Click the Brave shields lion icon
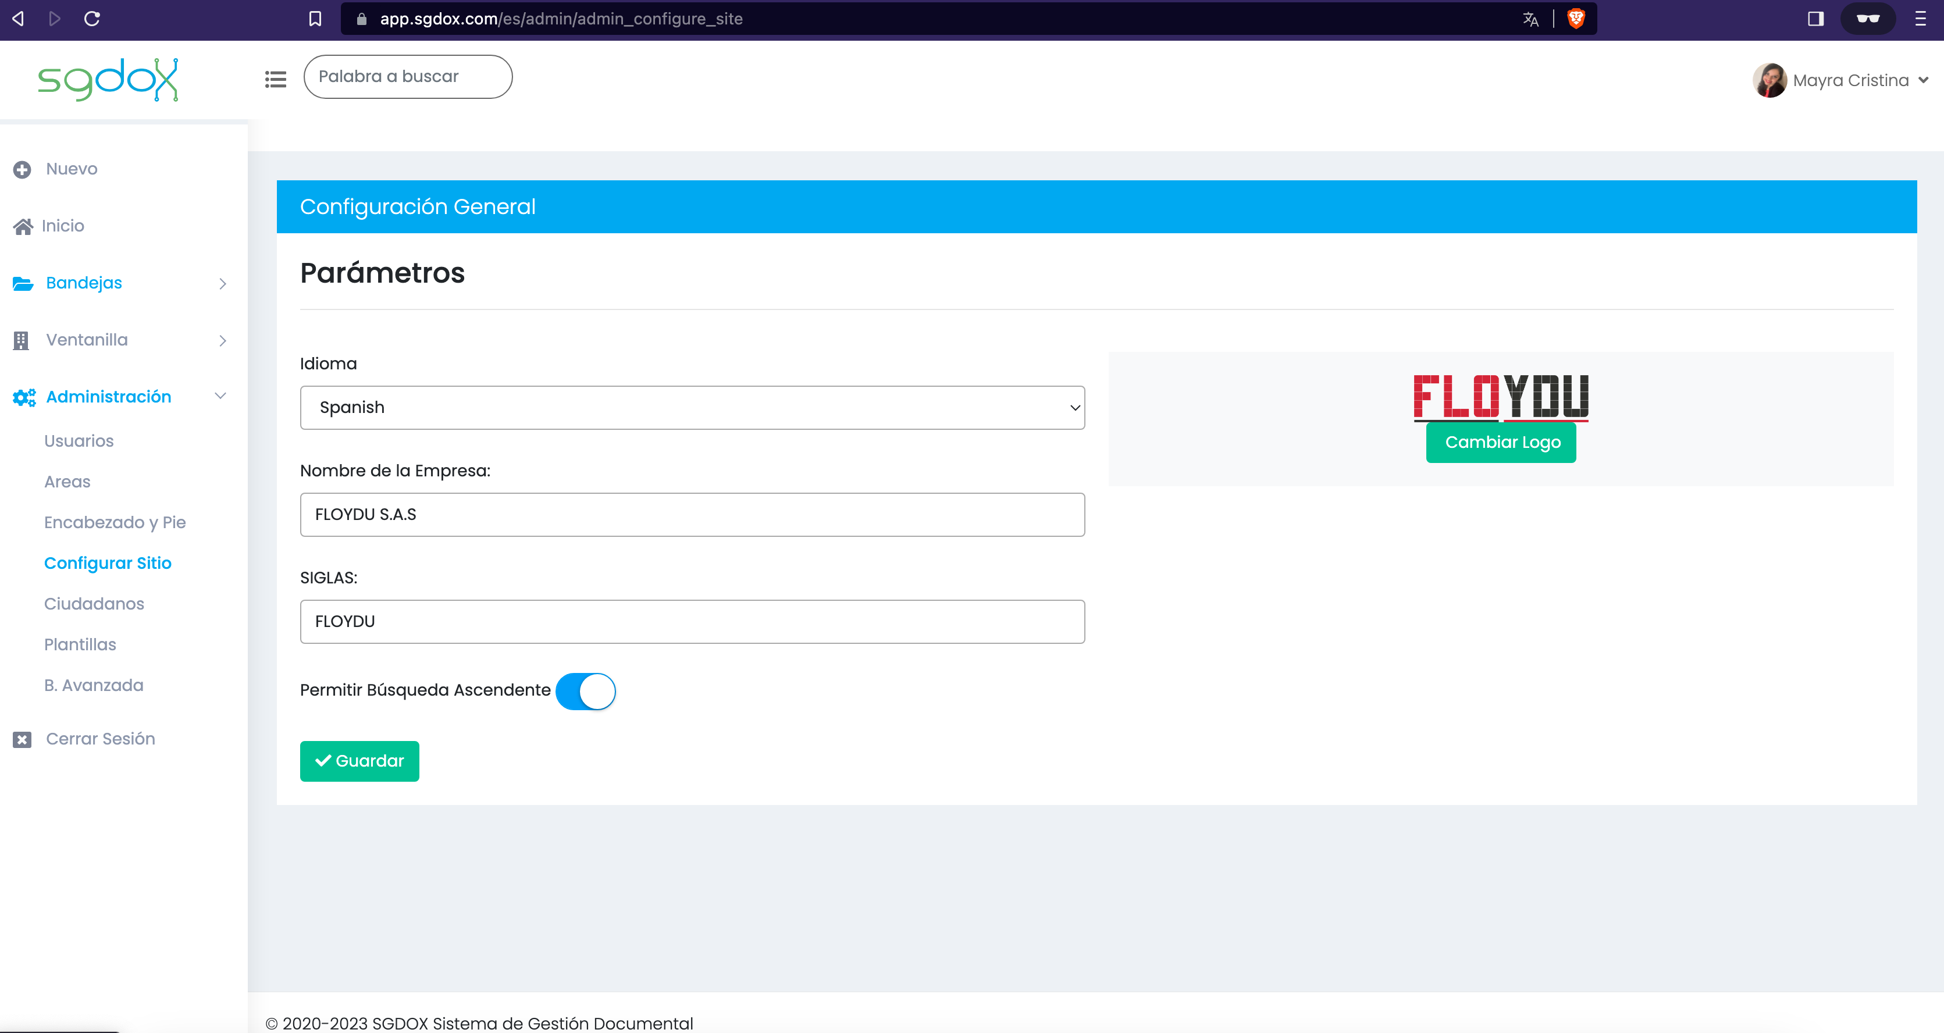The width and height of the screenshot is (1944, 1033). pos(1576,19)
